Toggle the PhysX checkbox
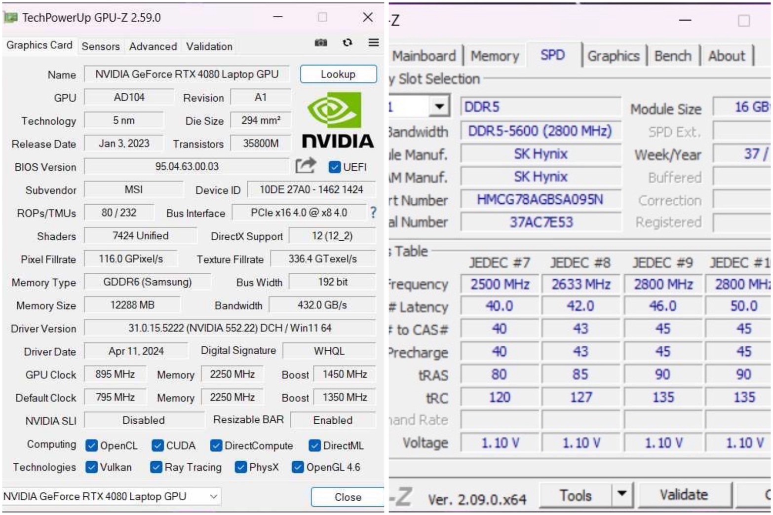 [x=241, y=467]
